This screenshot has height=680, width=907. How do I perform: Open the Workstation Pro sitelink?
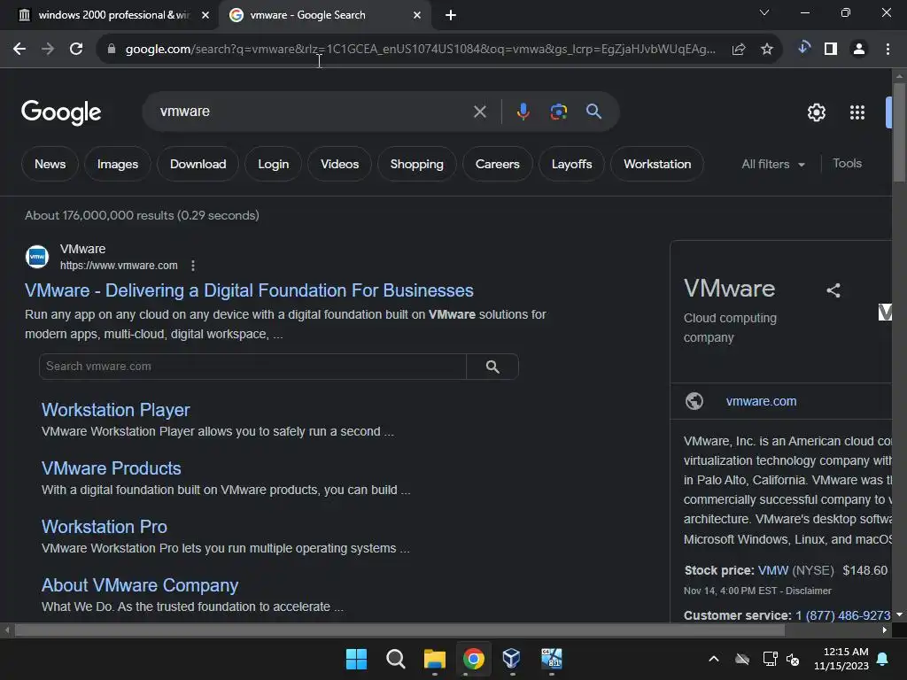pos(105,527)
